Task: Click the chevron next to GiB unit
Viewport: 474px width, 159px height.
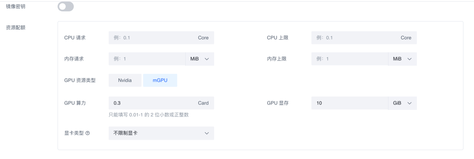Action: pyautogui.click(x=409, y=103)
